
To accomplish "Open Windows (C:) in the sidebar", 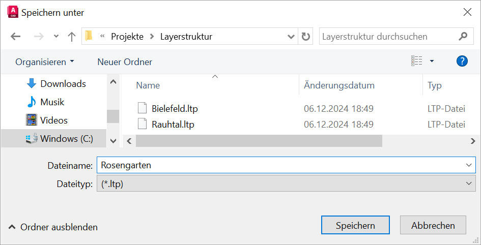I will tap(66, 139).
